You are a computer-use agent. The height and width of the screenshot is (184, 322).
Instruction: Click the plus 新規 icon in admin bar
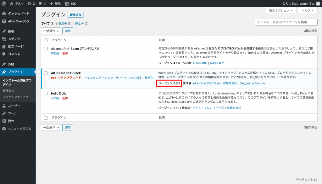pyautogui.click(x=51, y=4)
